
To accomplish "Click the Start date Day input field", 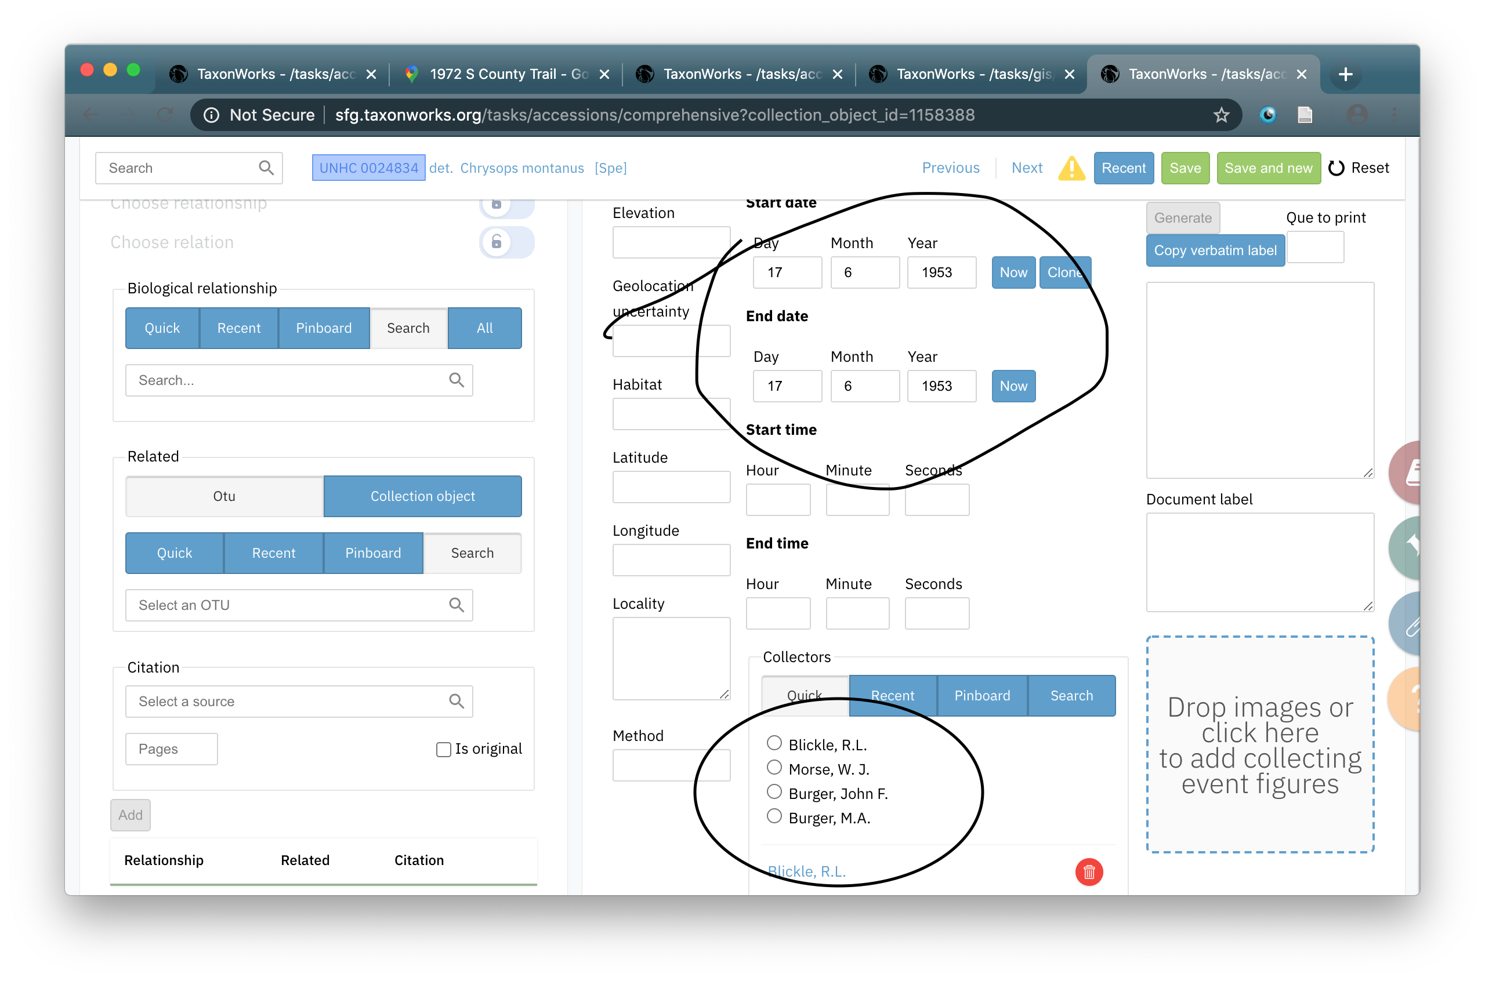I will 787,272.
